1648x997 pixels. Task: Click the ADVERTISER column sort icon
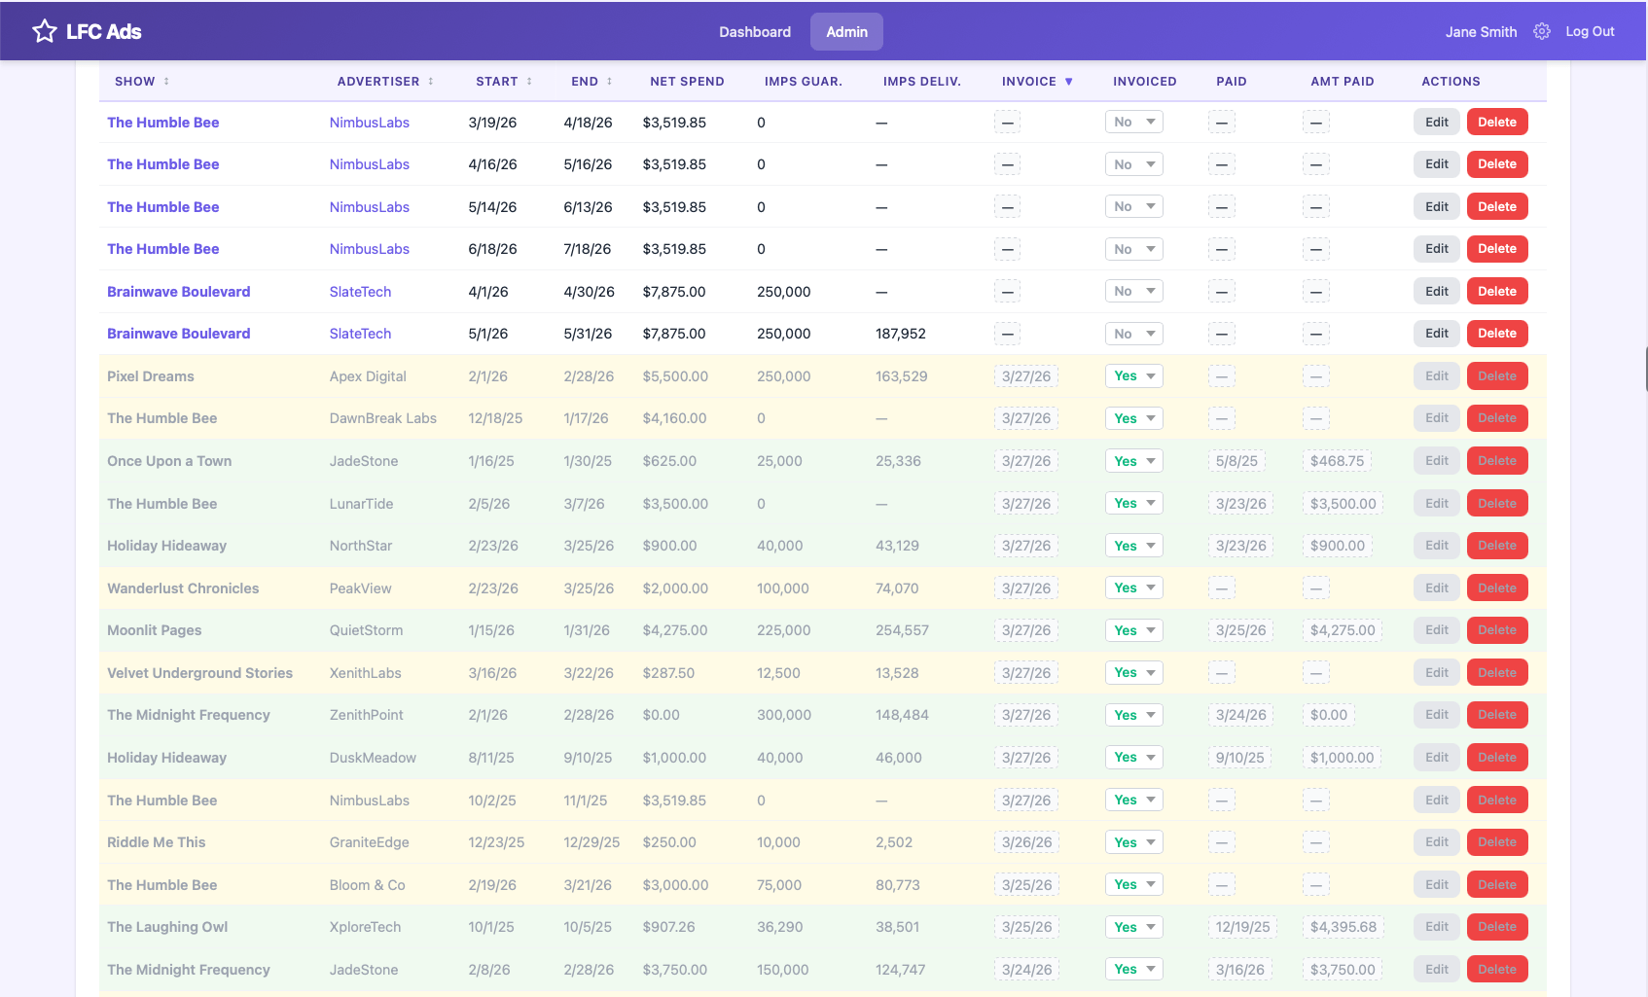[x=430, y=82]
